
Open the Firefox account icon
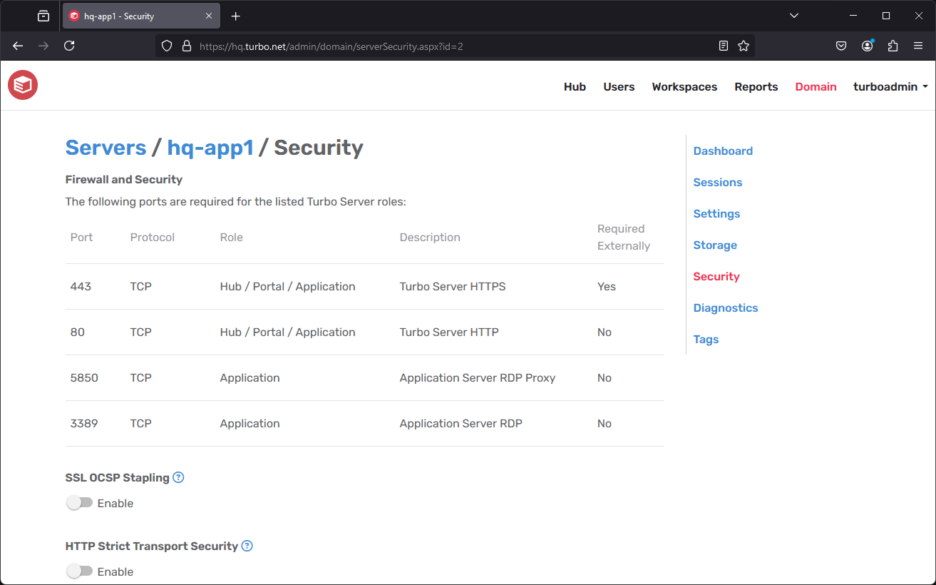(x=867, y=45)
